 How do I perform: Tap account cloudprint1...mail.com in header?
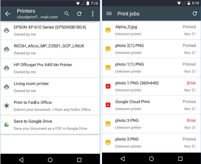coord(37,17)
